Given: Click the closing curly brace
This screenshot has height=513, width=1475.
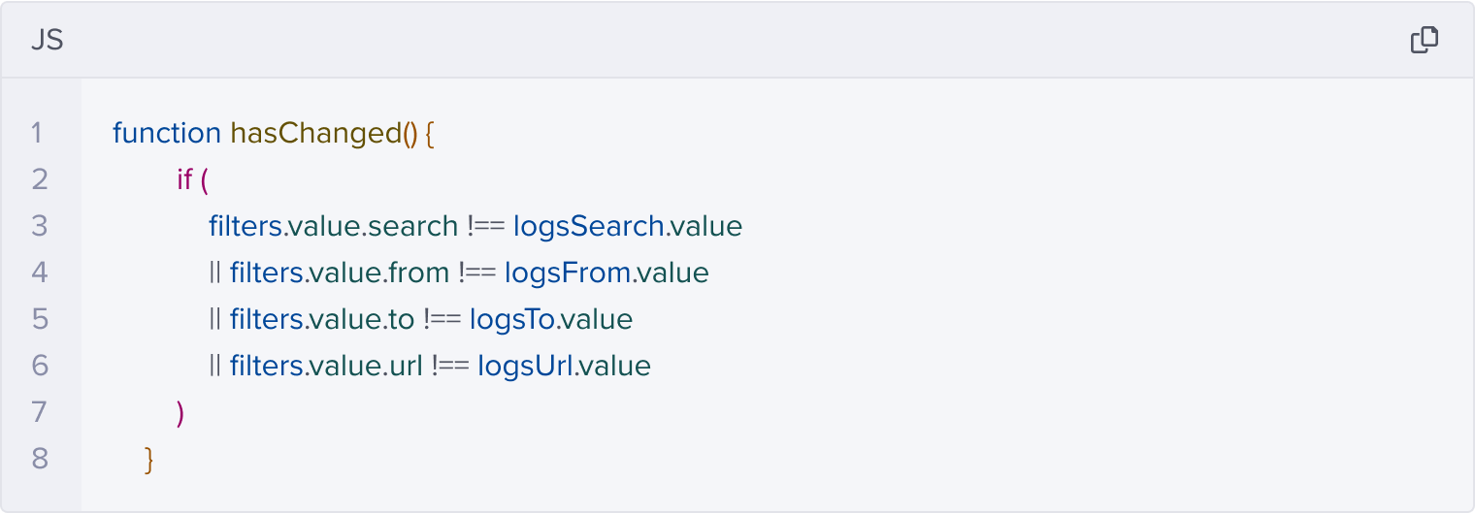Looking at the screenshot, I should pyautogui.click(x=148, y=459).
